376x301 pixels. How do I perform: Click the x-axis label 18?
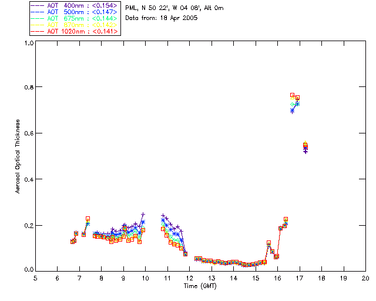[x=321, y=278]
